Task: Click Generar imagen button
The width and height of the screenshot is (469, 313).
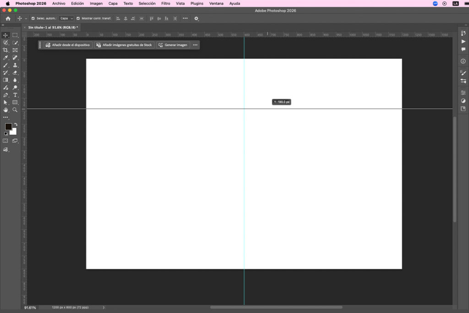Action: coord(173,45)
